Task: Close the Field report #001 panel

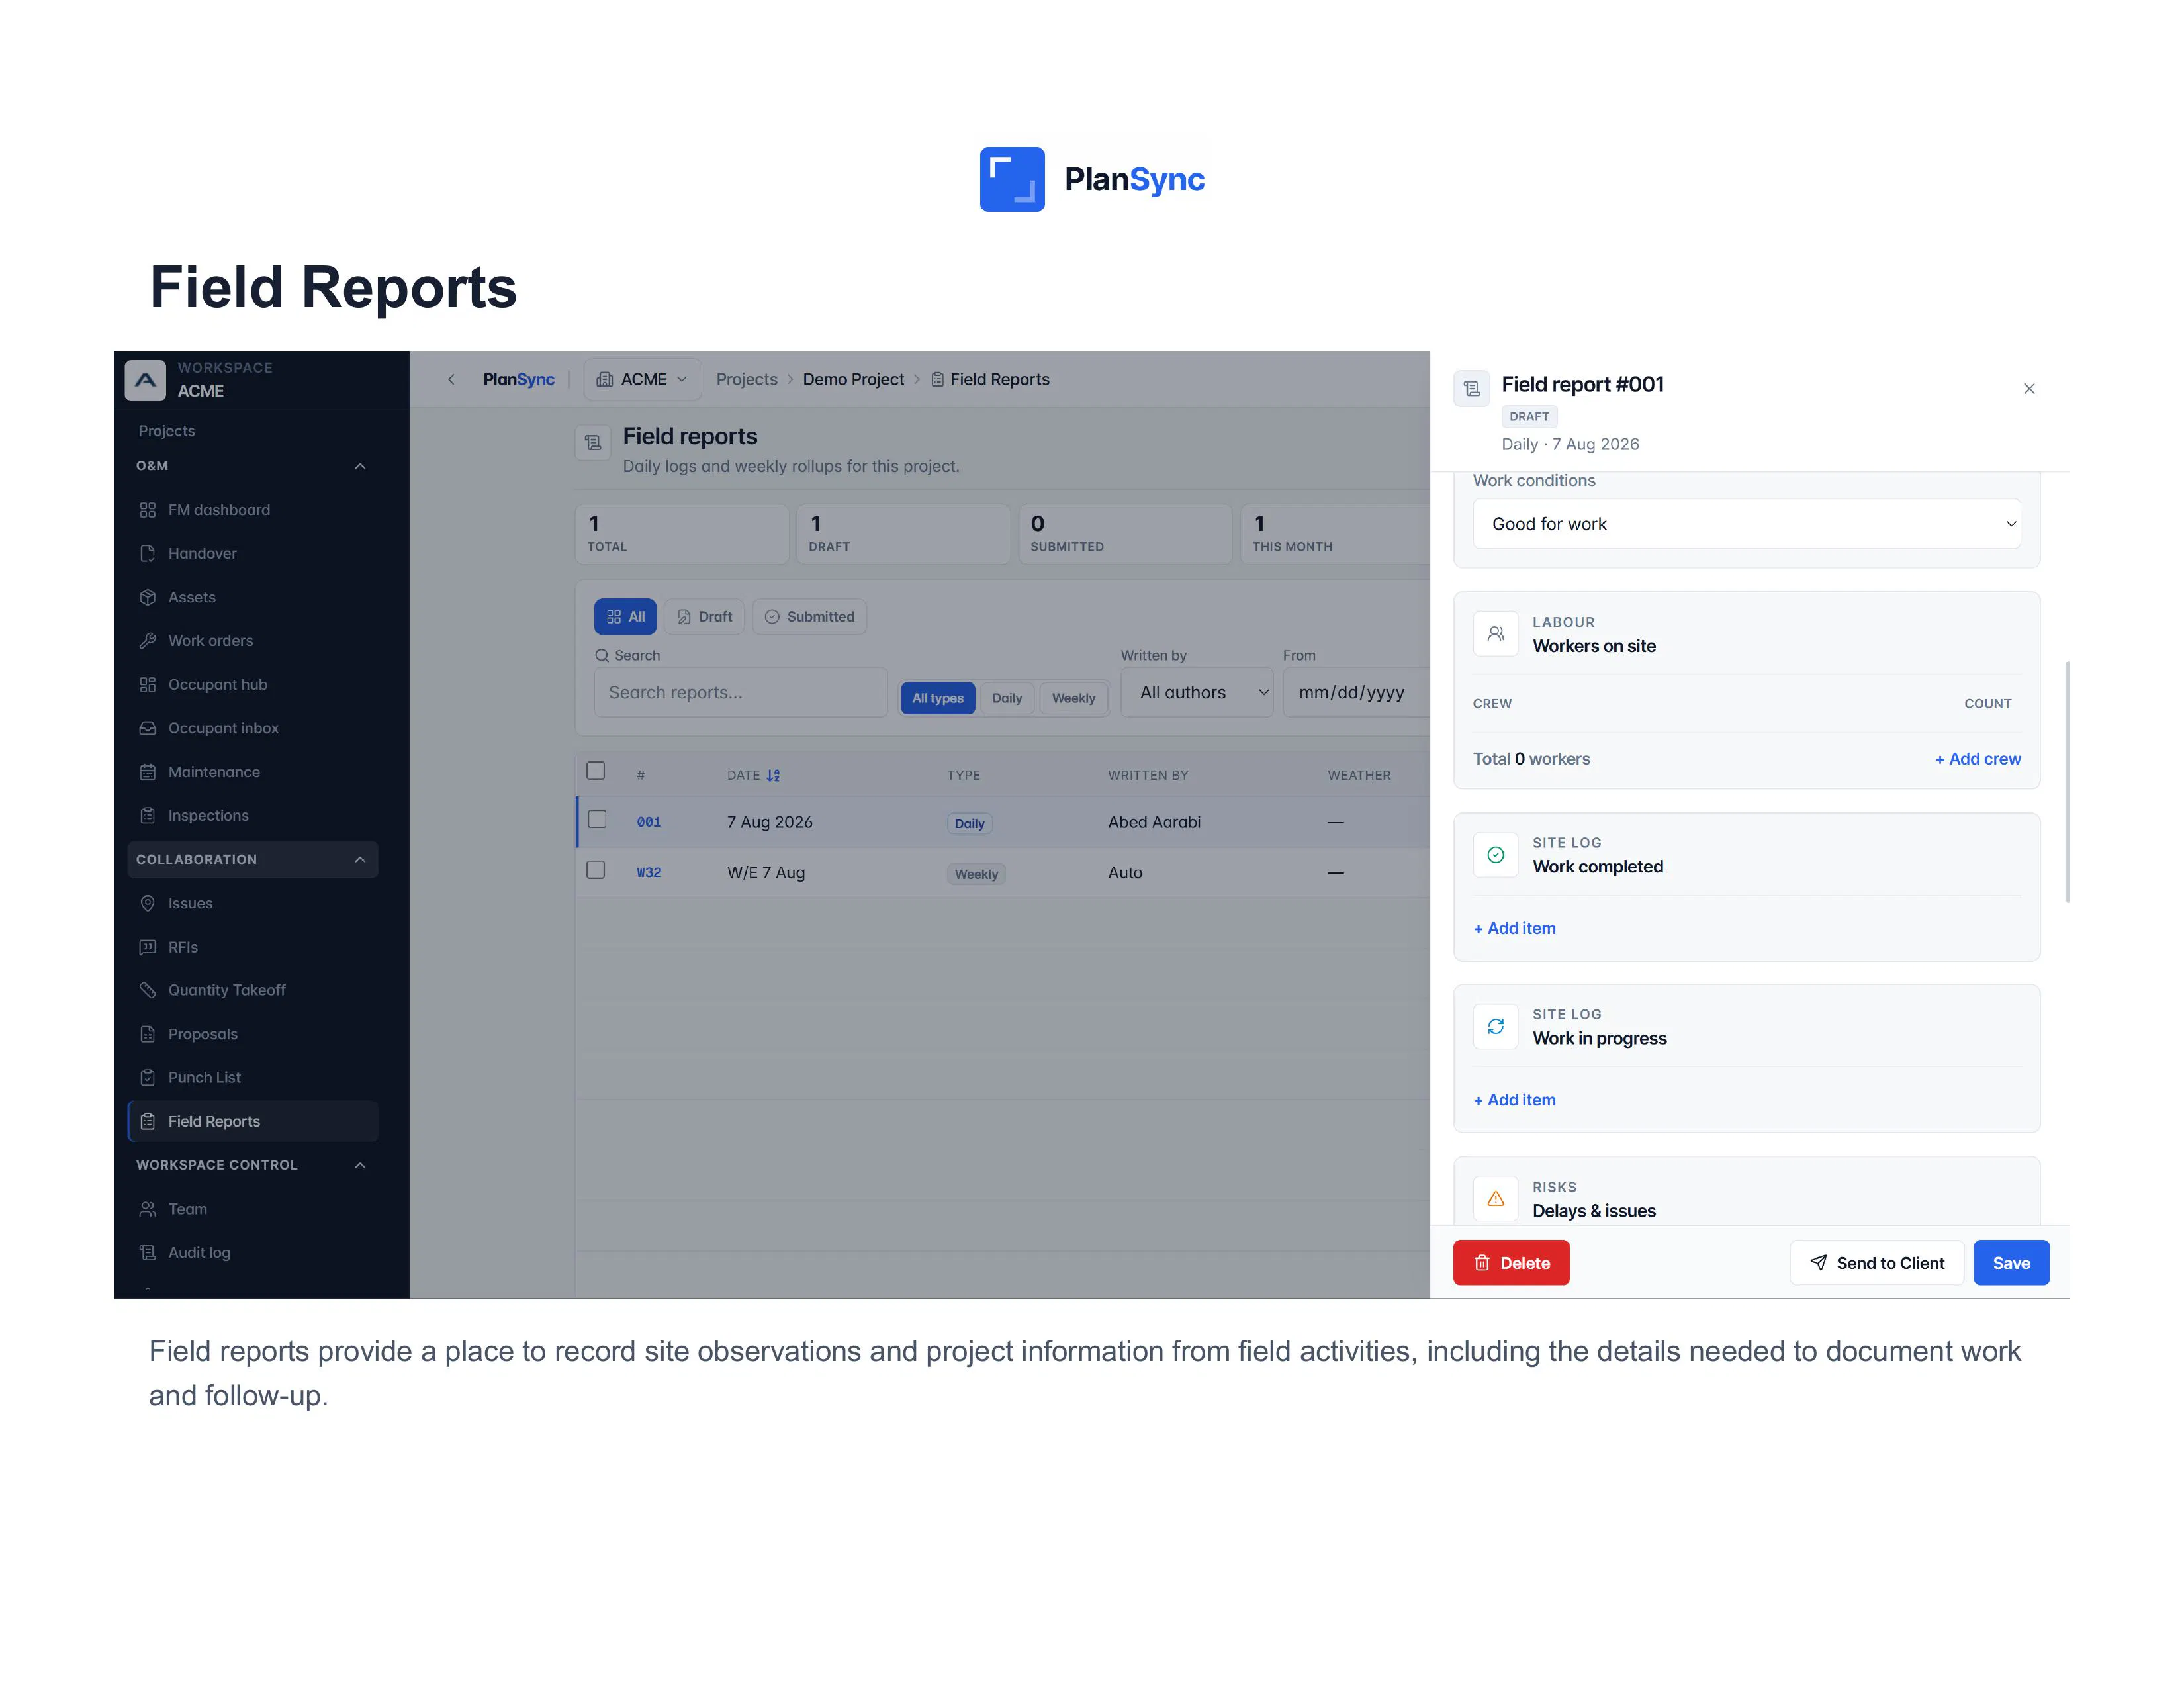Action: 2029,389
